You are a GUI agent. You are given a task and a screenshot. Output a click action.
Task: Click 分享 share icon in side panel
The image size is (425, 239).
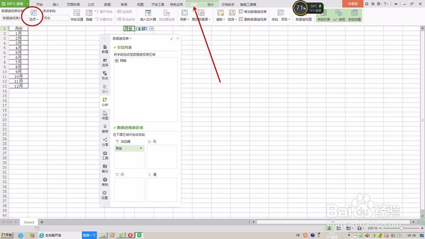(105, 142)
